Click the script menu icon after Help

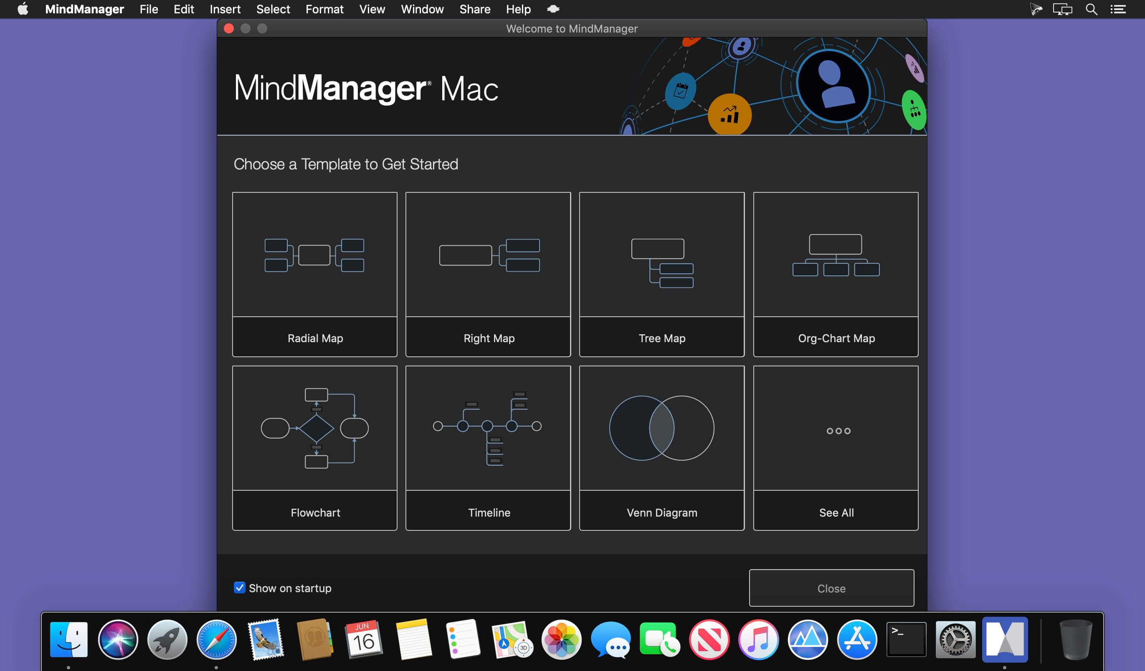tap(553, 9)
